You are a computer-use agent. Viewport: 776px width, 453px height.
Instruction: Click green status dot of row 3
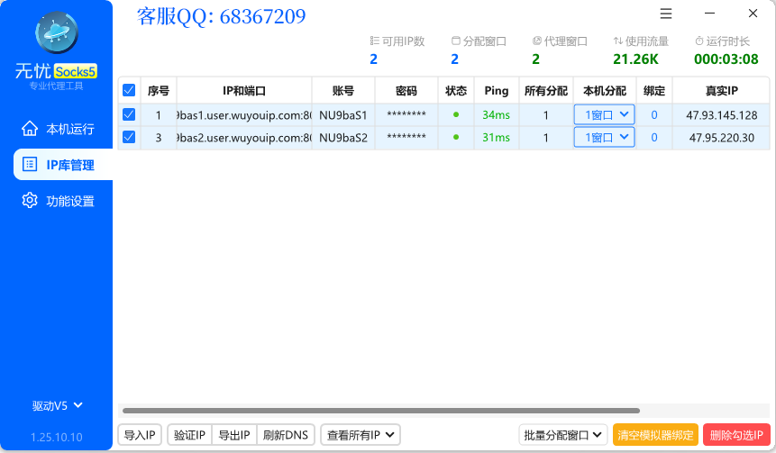point(456,138)
